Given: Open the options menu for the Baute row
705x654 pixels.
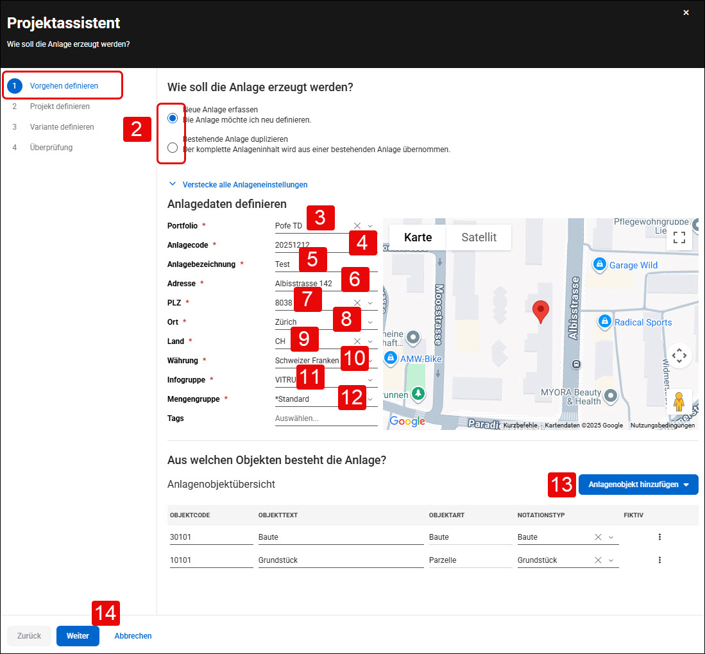Looking at the screenshot, I should click(659, 537).
